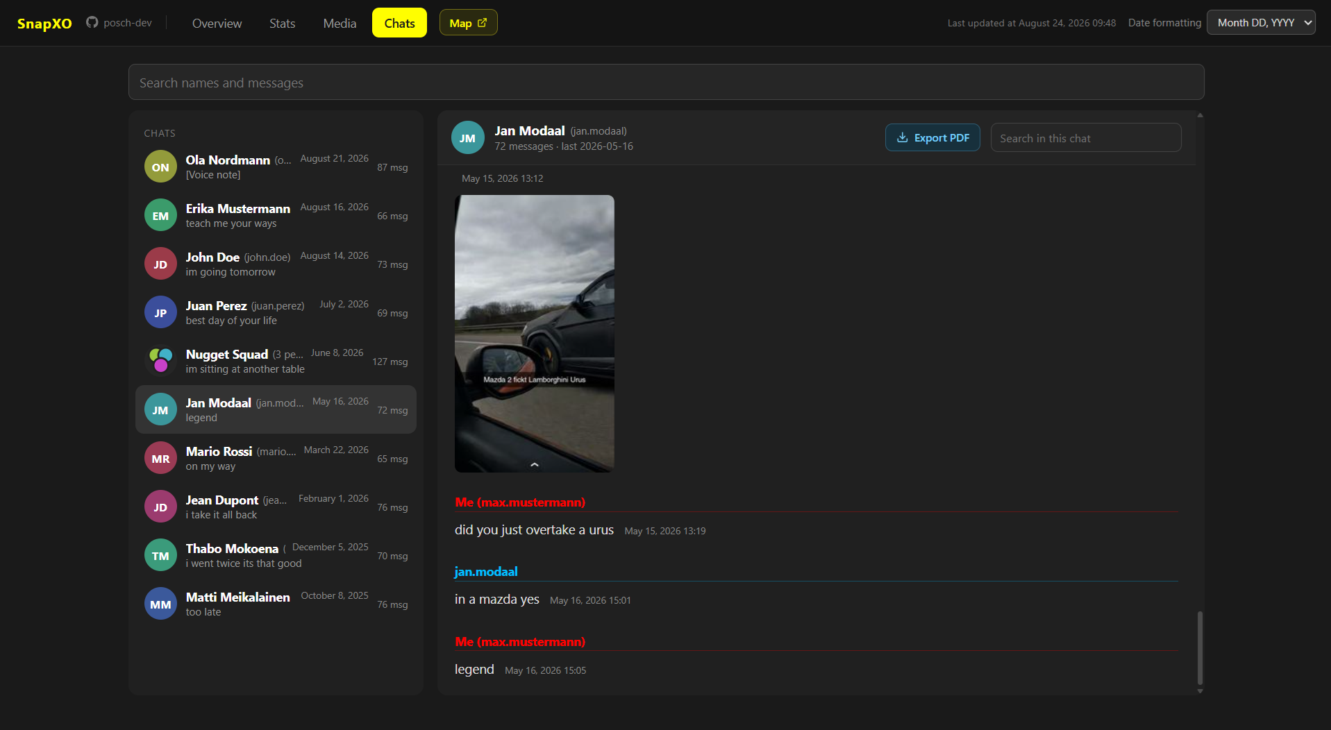
Task: Select the Jan Modaal chat row
Action: click(276, 409)
